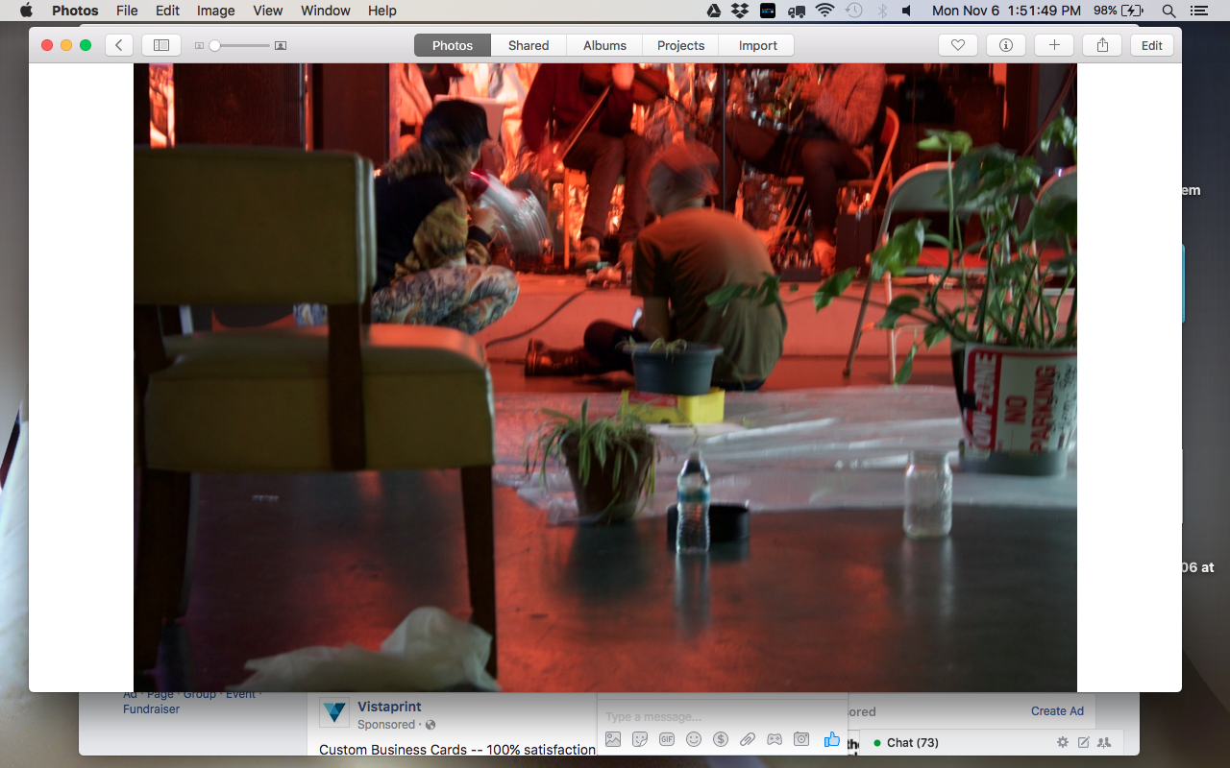The width and height of the screenshot is (1230, 768).
Task: Open the Window menu
Action: click(x=326, y=11)
